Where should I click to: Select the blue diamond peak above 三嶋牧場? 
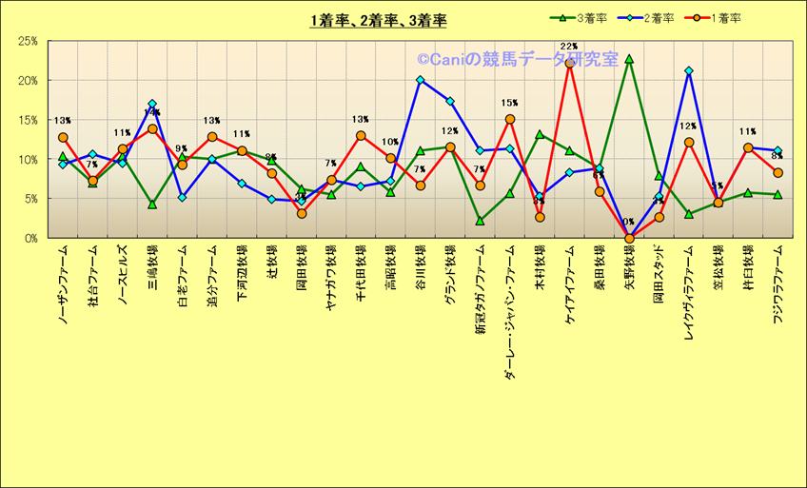click(x=152, y=104)
